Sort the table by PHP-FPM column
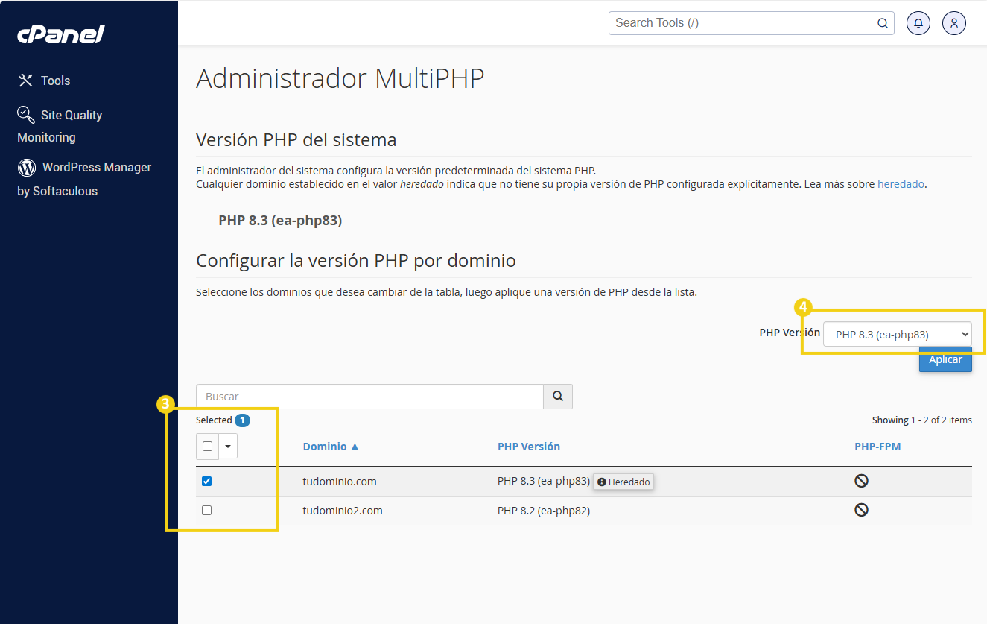The height and width of the screenshot is (624, 987). coord(879,446)
